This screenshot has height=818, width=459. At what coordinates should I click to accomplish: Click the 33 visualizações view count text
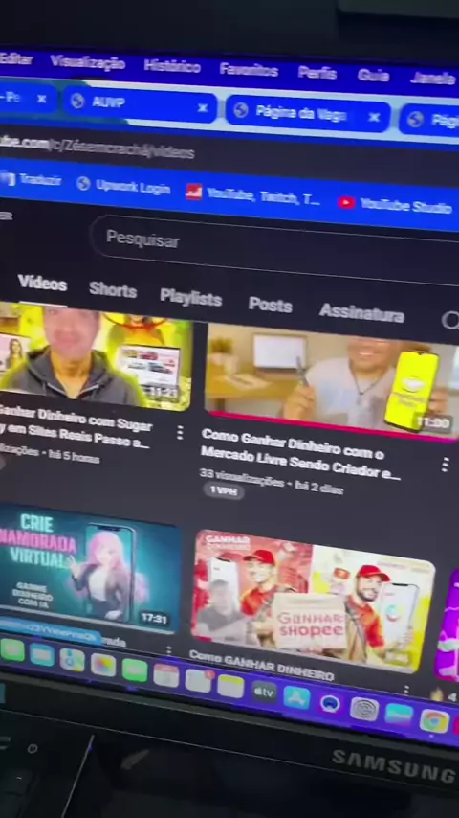pos(242,478)
